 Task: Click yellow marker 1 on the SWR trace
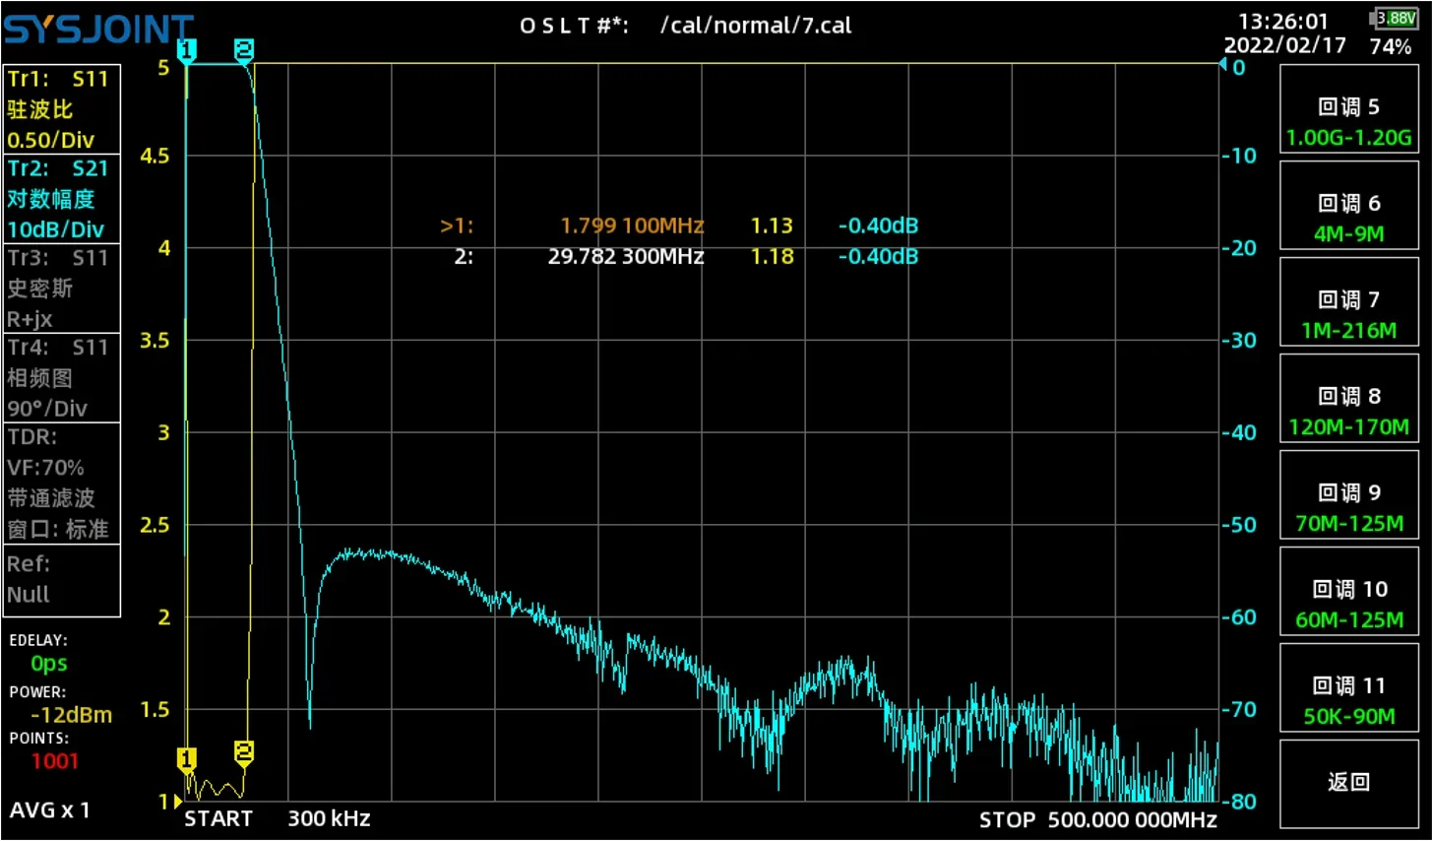point(186,758)
